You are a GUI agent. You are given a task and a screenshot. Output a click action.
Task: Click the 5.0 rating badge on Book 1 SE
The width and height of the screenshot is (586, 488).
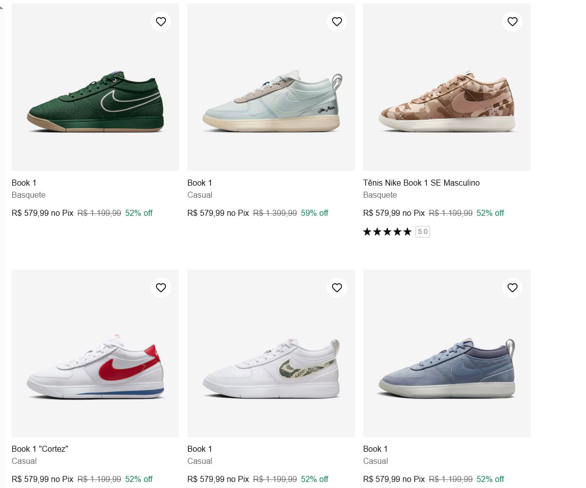422,231
